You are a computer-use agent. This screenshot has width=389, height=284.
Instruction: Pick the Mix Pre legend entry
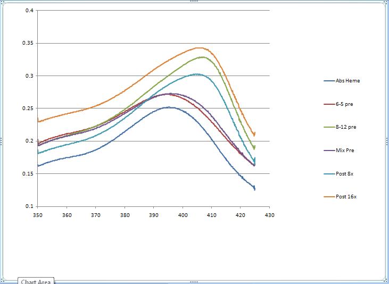(x=345, y=151)
